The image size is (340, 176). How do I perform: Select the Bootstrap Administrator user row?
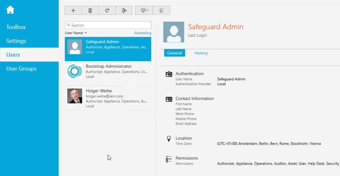pos(108,74)
